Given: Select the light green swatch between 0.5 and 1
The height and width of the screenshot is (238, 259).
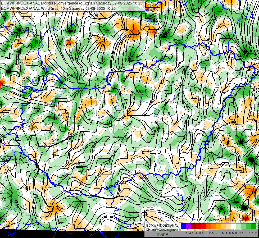Looking at the screenshot, I should pyautogui.click(x=244, y=226).
